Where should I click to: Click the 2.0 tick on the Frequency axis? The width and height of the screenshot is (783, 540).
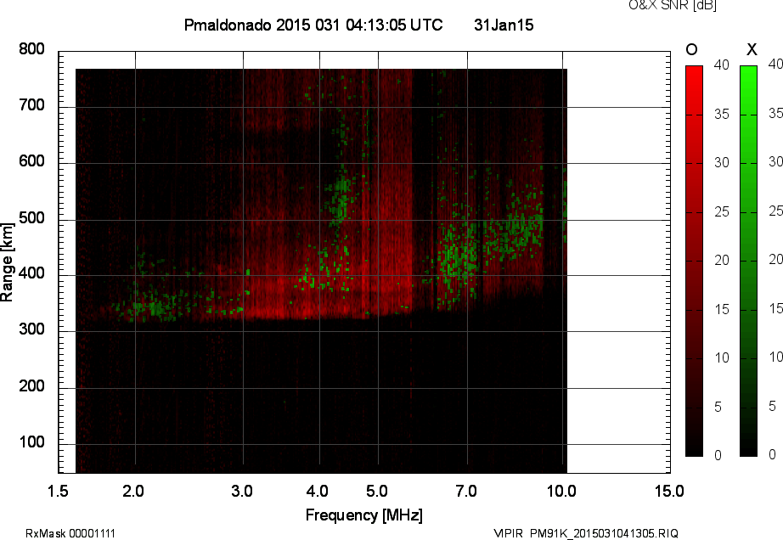(132, 491)
